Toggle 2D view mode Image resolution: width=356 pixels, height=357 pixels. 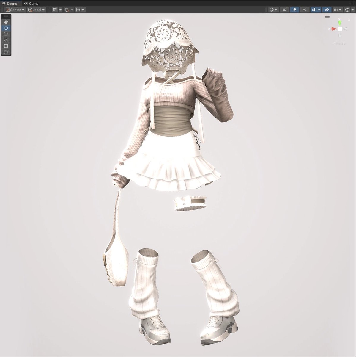pyautogui.click(x=284, y=10)
